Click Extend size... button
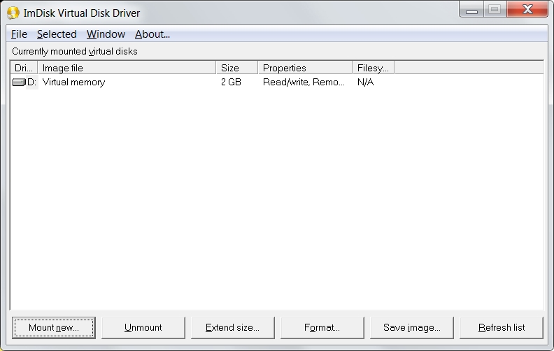The width and height of the screenshot is (554, 351). point(232,328)
